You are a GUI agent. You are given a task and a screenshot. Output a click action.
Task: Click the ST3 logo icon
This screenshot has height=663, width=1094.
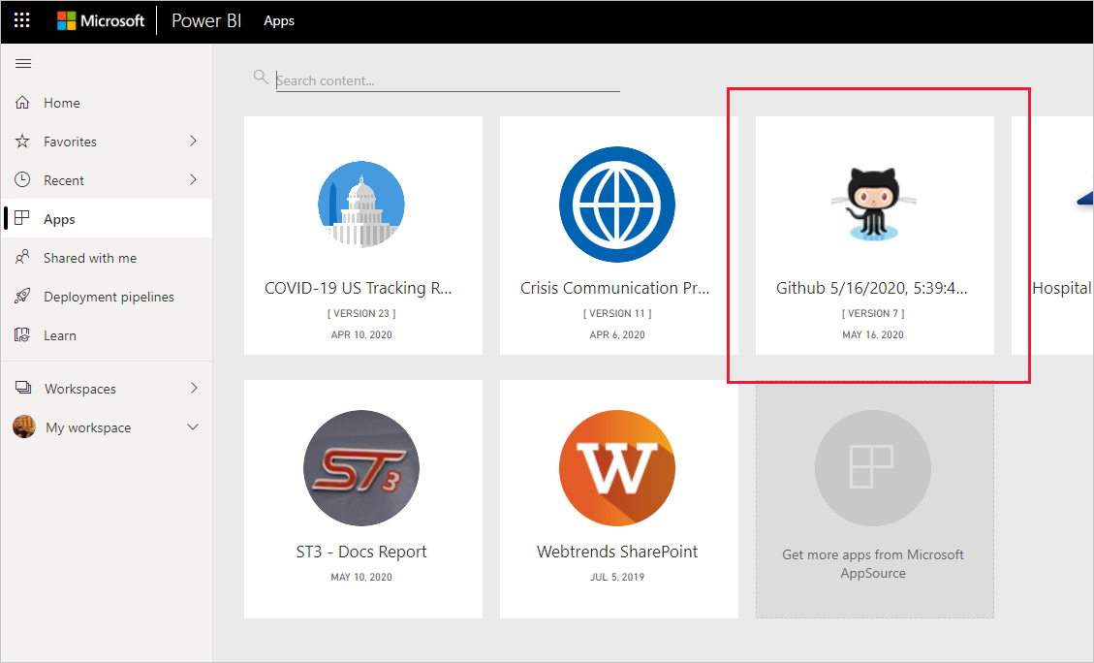click(361, 467)
